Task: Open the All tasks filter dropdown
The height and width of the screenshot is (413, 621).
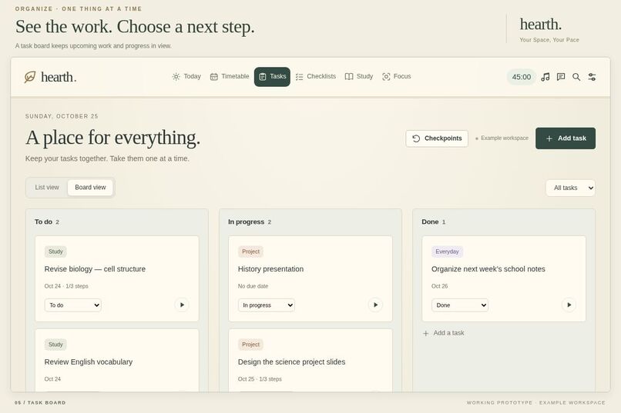Action: pyautogui.click(x=570, y=188)
